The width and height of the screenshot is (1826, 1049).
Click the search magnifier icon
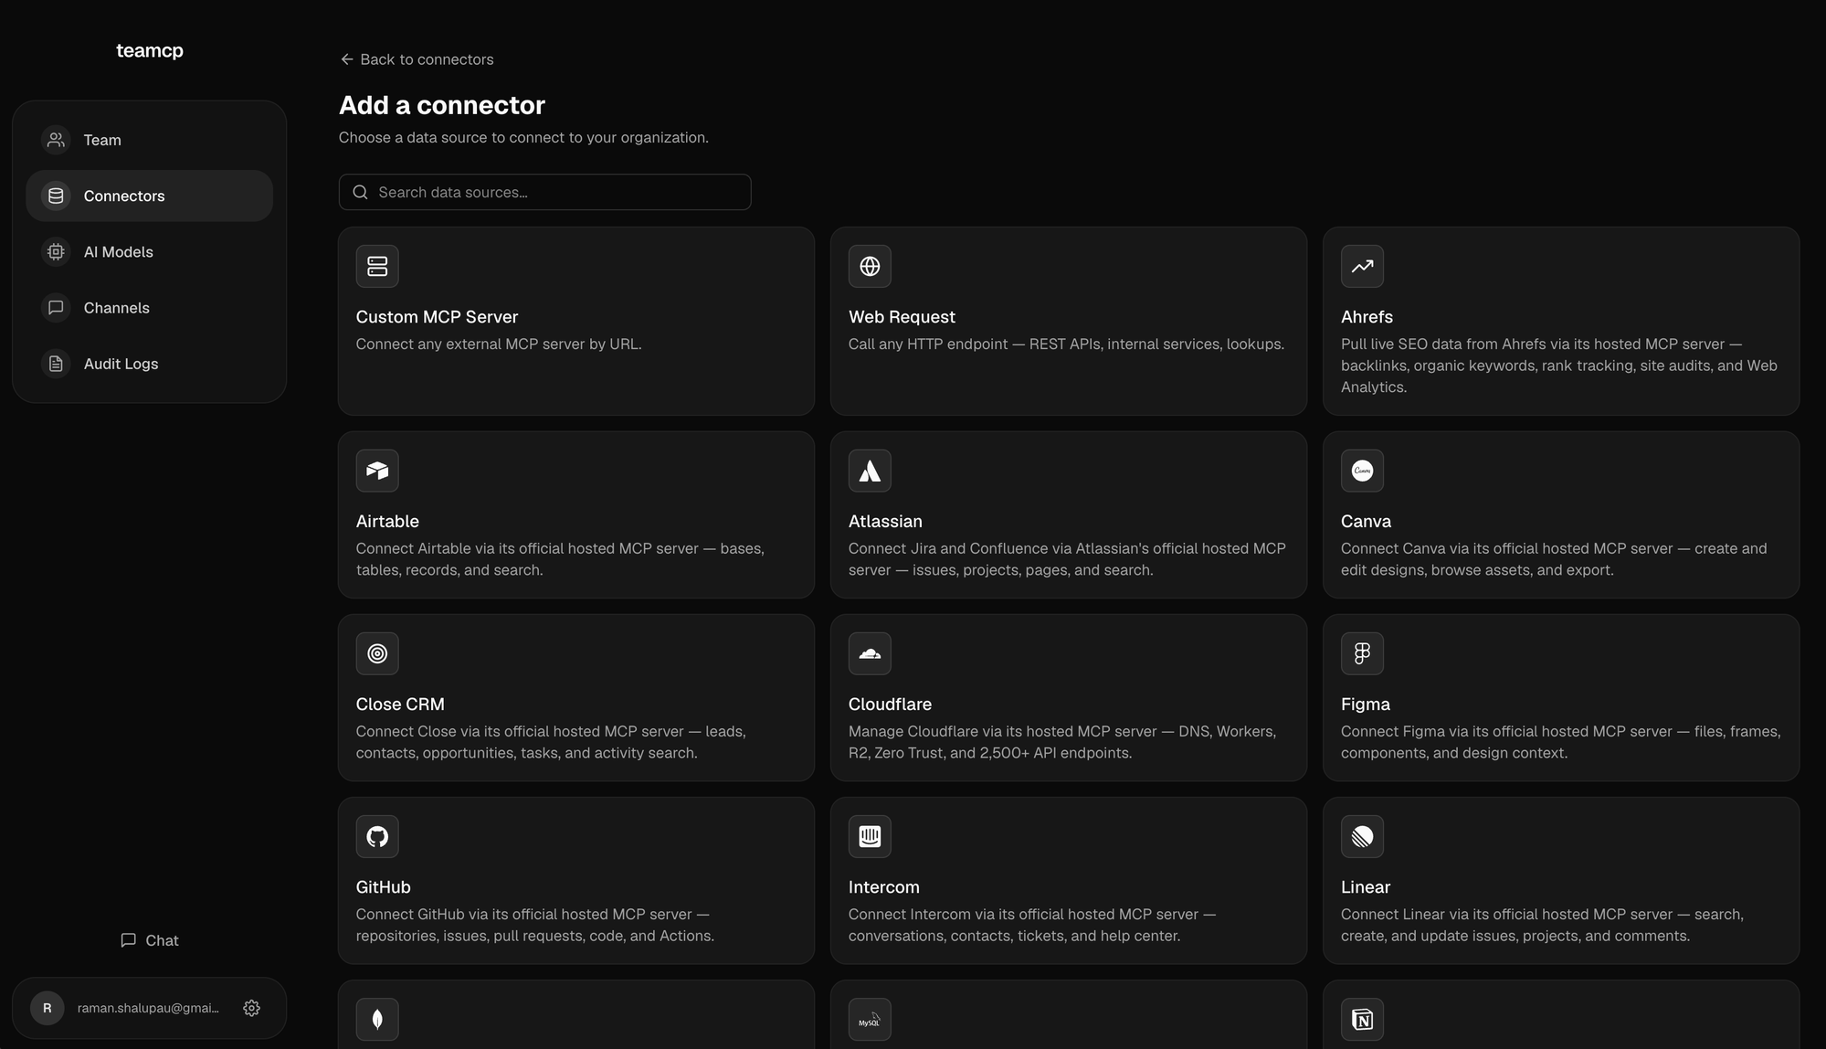tap(360, 192)
